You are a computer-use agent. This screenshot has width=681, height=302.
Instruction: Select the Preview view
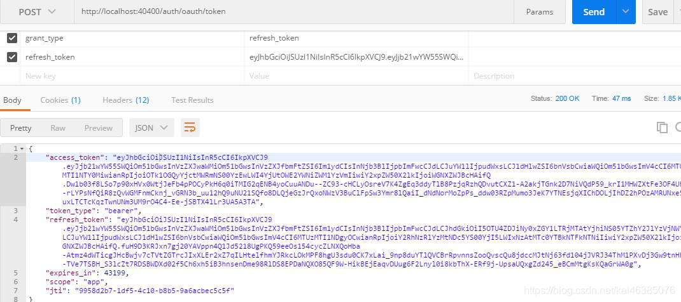tap(99, 128)
